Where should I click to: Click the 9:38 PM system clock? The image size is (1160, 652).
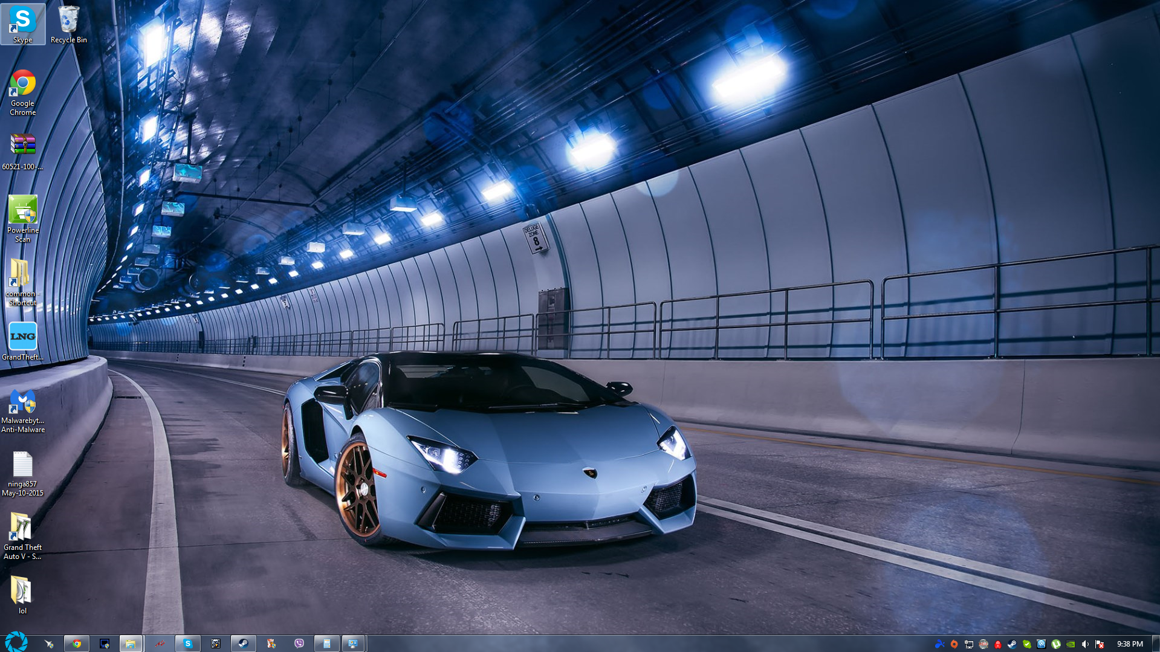click(1129, 644)
